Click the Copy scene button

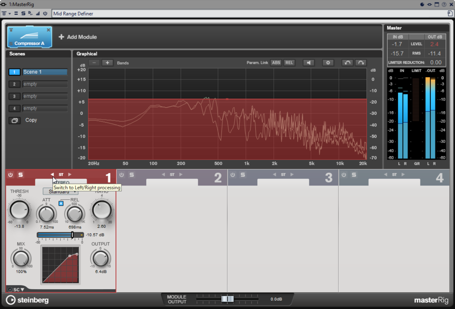(14, 121)
